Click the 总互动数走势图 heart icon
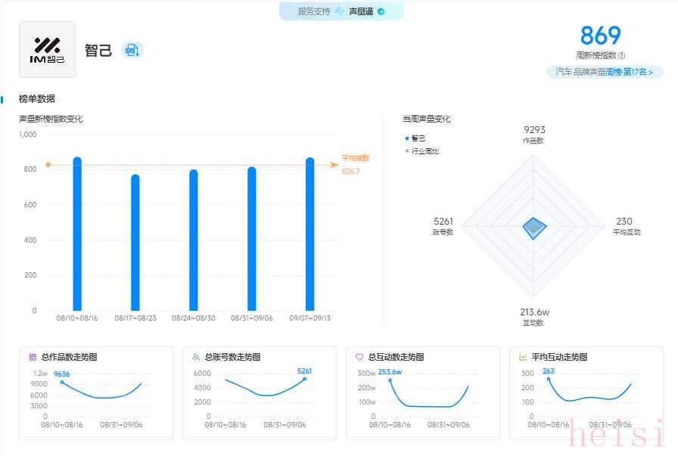The height and width of the screenshot is (456, 678). point(359,357)
